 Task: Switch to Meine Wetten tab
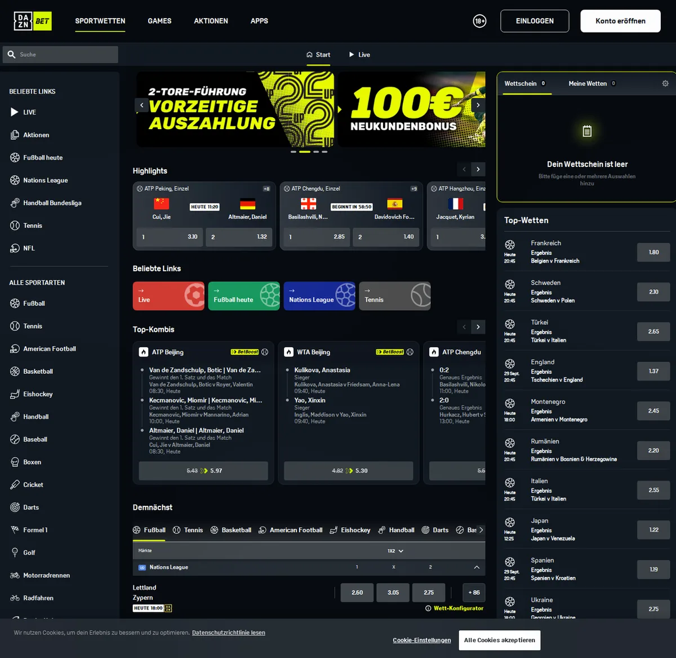pos(591,83)
